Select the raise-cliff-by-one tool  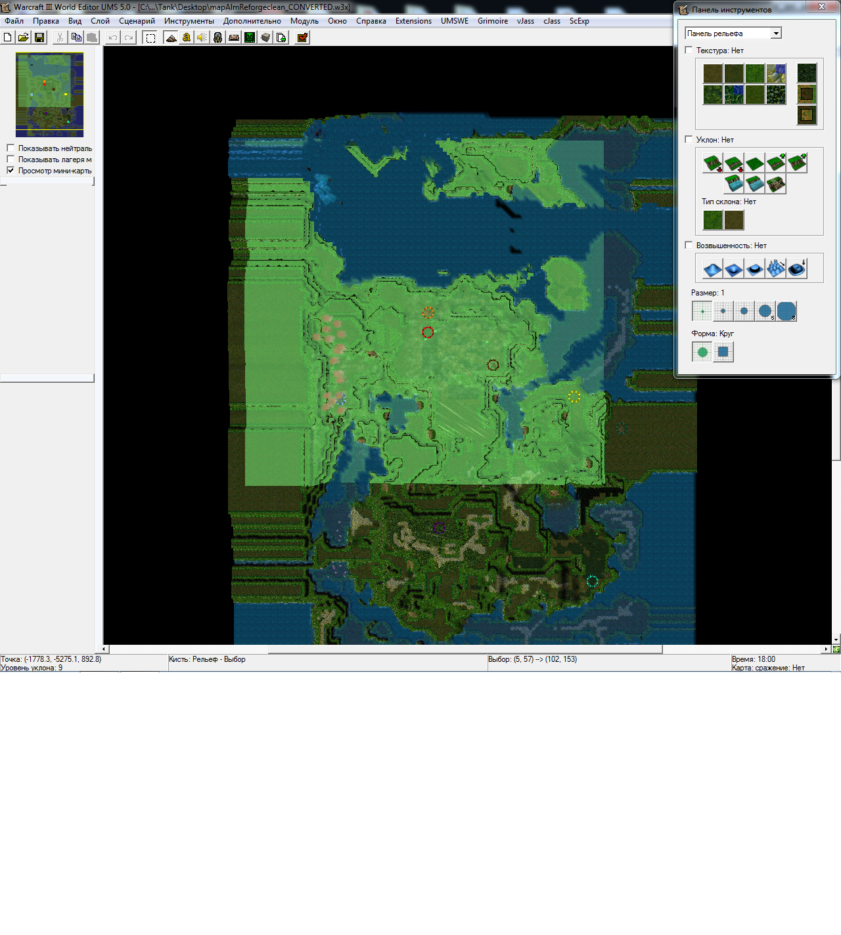776,163
